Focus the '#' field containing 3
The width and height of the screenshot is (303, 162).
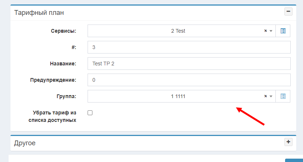pyautogui.click(x=189, y=48)
